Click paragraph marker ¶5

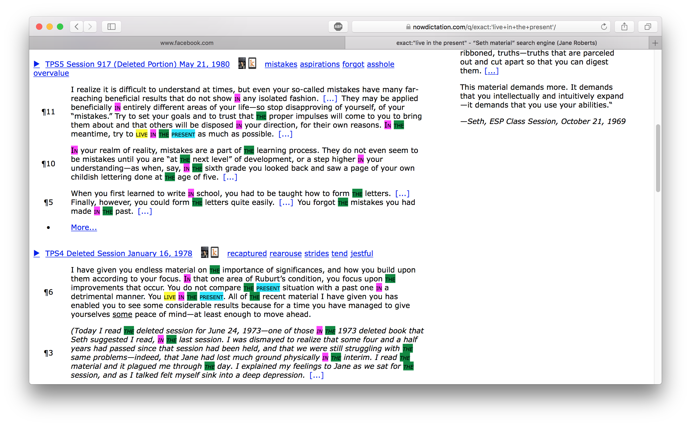tap(48, 203)
